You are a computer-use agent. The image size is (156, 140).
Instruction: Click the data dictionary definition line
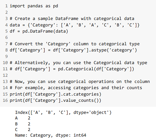click(x=75, y=25)
